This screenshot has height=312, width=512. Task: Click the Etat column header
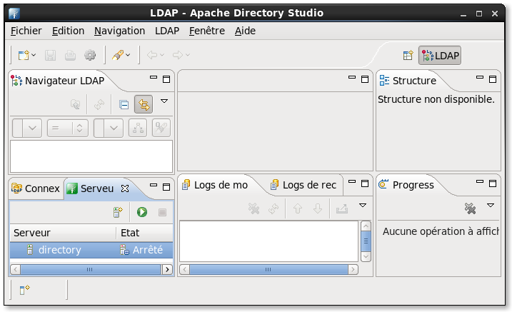coord(144,233)
